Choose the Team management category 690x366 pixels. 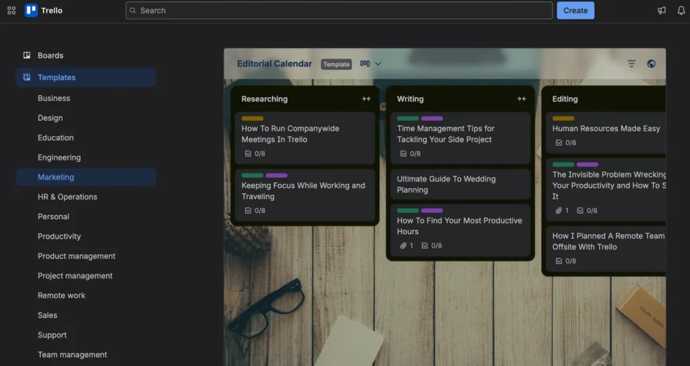(x=72, y=355)
